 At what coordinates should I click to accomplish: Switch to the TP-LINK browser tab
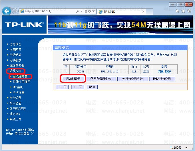coord(114,11)
